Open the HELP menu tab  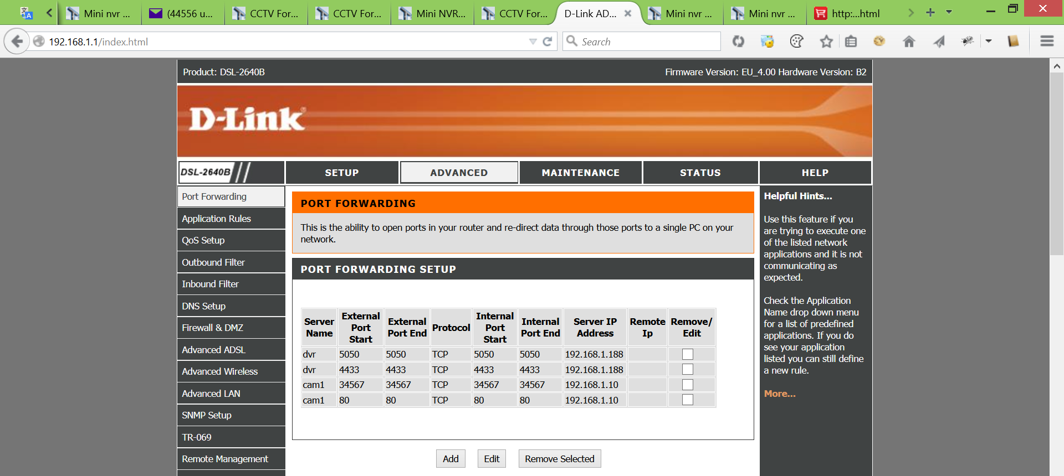[815, 173]
